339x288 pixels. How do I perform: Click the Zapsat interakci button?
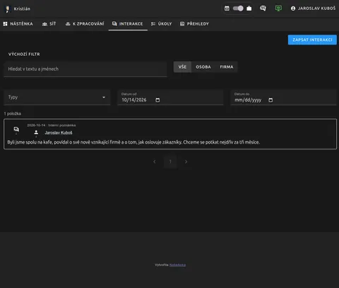coord(312,40)
